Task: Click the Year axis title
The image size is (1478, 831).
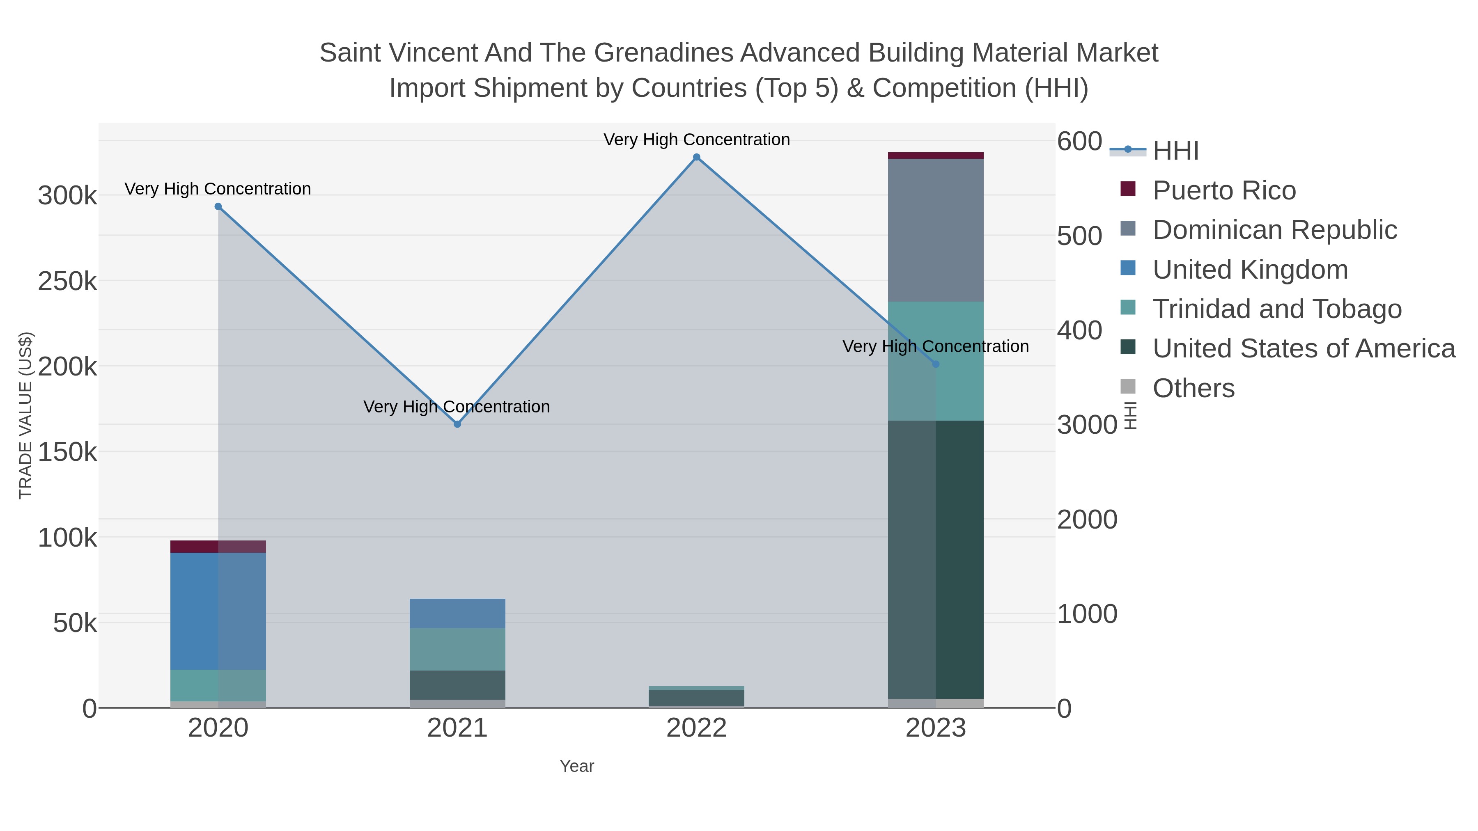Action: (577, 766)
